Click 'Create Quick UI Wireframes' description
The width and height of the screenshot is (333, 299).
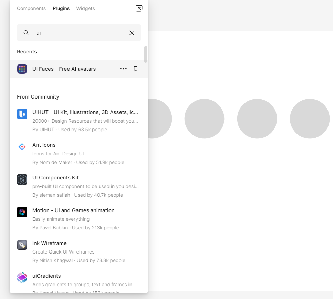tap(63, 252)
